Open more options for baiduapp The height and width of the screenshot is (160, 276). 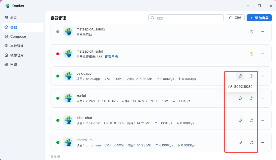(x=262, y=76)
